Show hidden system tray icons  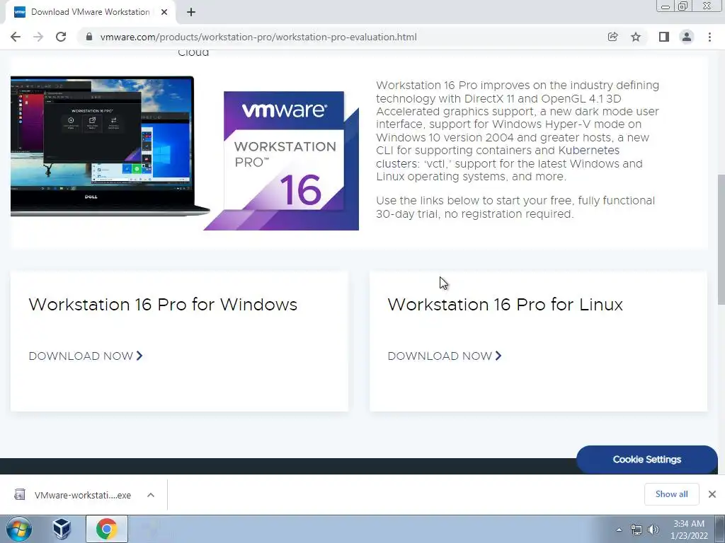tap(619, 530)
